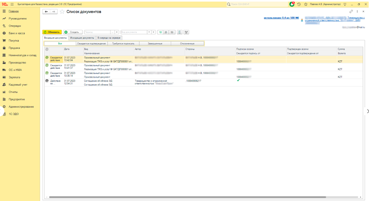Open the history clock icon

[x=299, y=4]
